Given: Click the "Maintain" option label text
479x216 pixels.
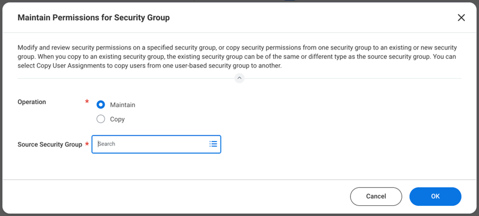Looking at the screenshot, I should click(x=122, y=105).
